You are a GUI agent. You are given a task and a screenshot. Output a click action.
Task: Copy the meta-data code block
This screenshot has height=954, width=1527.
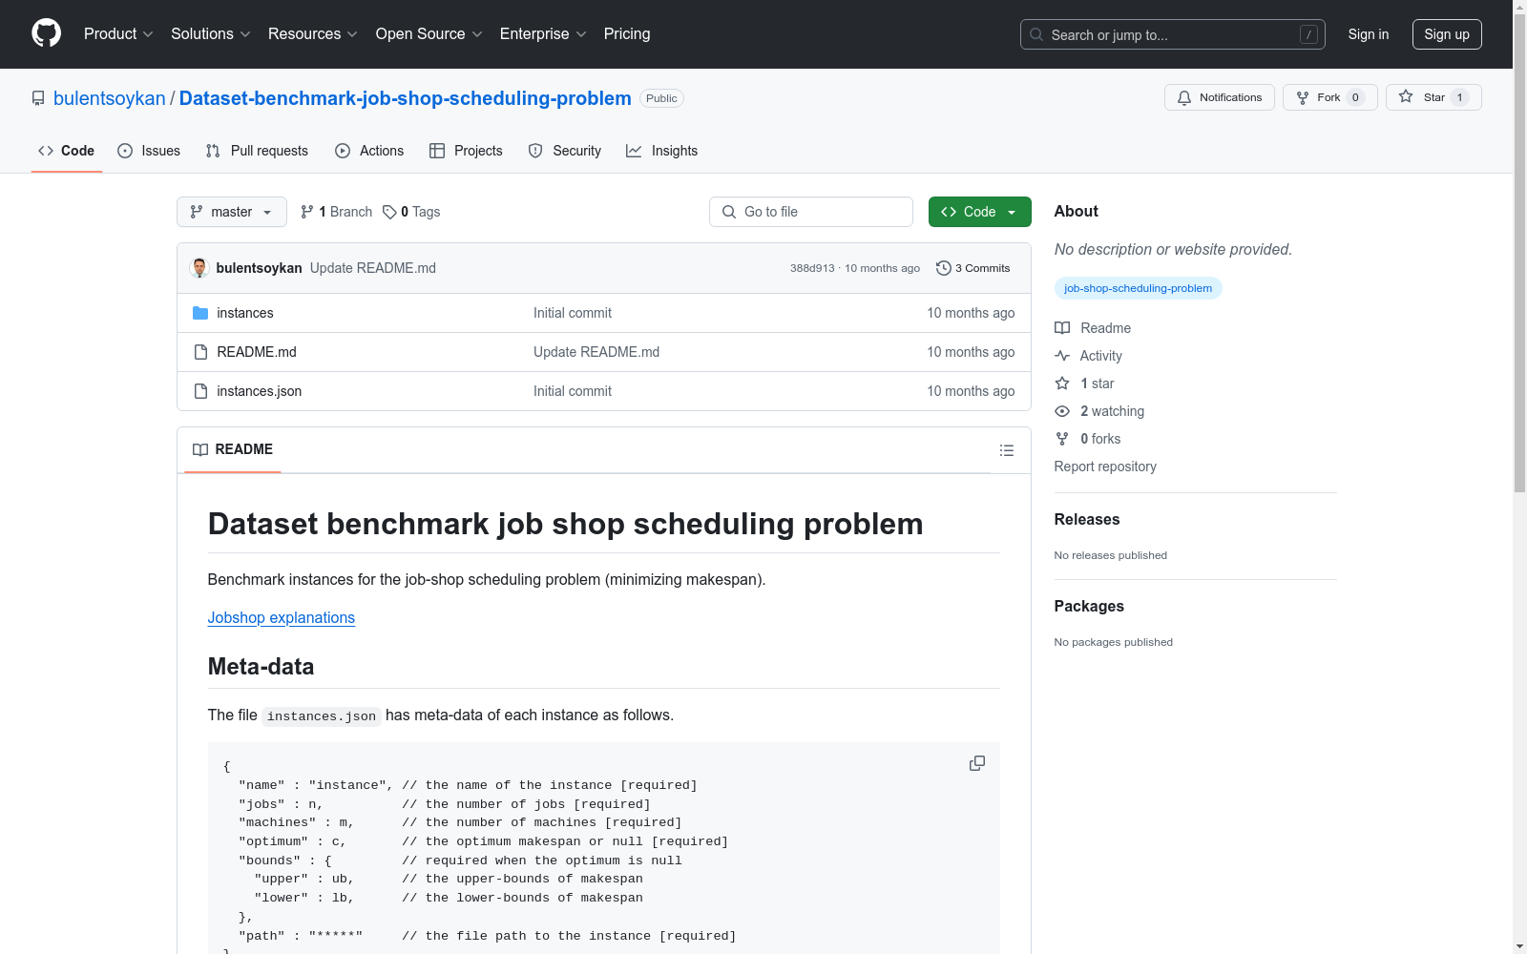977,763
